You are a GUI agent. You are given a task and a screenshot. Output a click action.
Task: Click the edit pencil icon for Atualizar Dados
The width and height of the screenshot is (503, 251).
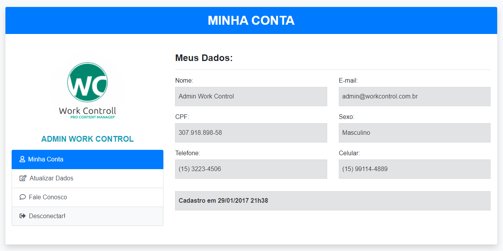click(23, 178)
